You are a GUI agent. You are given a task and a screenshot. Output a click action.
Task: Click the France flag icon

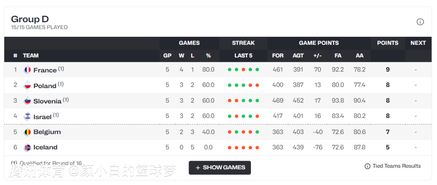pyautogui.click(x=28, y=70)
